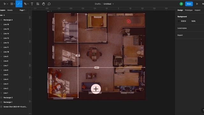Edit the 100% background opacity field
This screenshot has width=204, height=115.
(193, 21)
